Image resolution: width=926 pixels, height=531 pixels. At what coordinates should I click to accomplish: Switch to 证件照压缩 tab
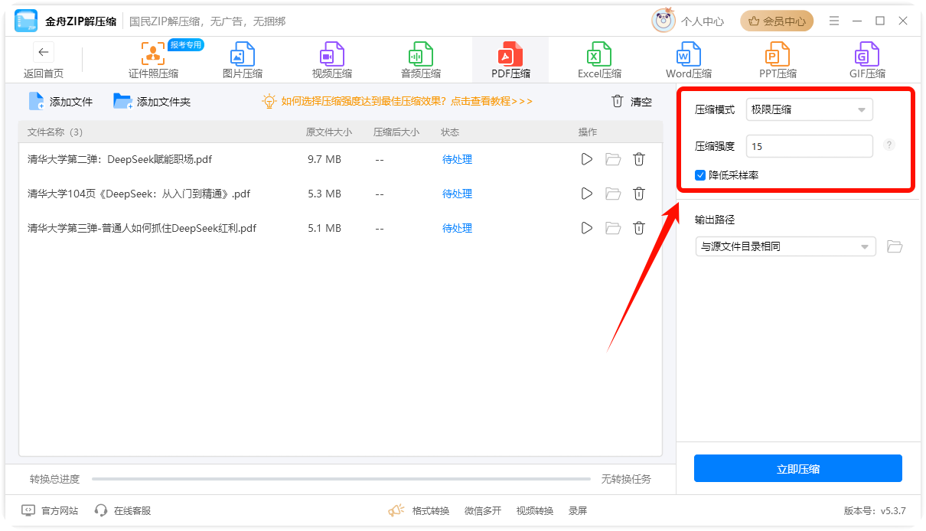point(153,60)
